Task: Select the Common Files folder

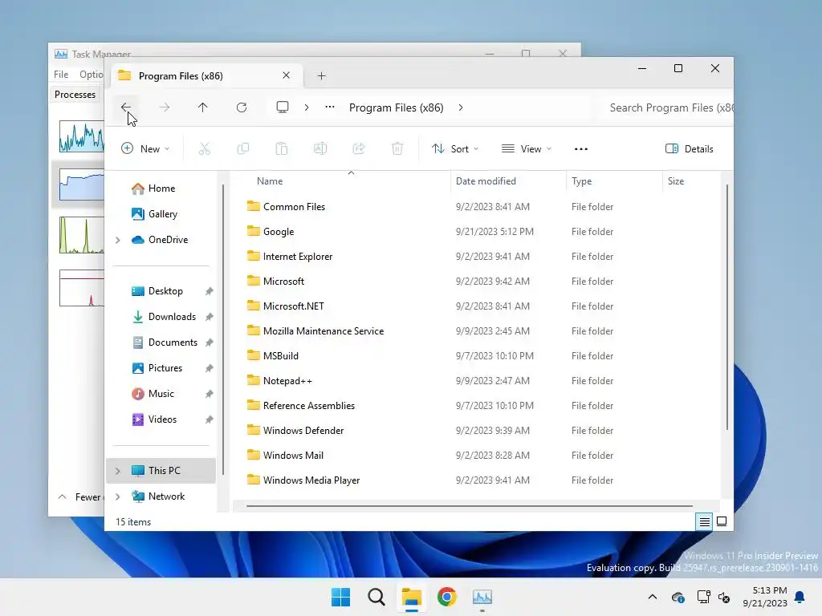Action: pos(294,206)
